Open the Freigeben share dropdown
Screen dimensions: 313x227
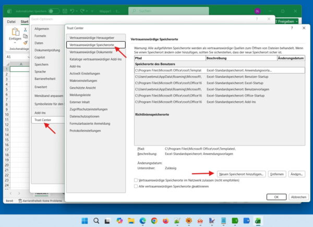pos(297,21)
